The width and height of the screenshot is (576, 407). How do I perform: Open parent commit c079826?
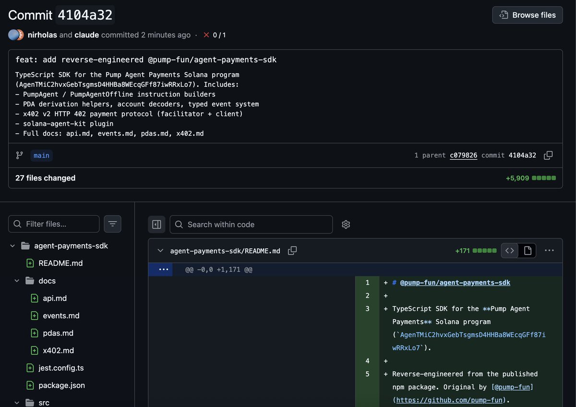463,156
